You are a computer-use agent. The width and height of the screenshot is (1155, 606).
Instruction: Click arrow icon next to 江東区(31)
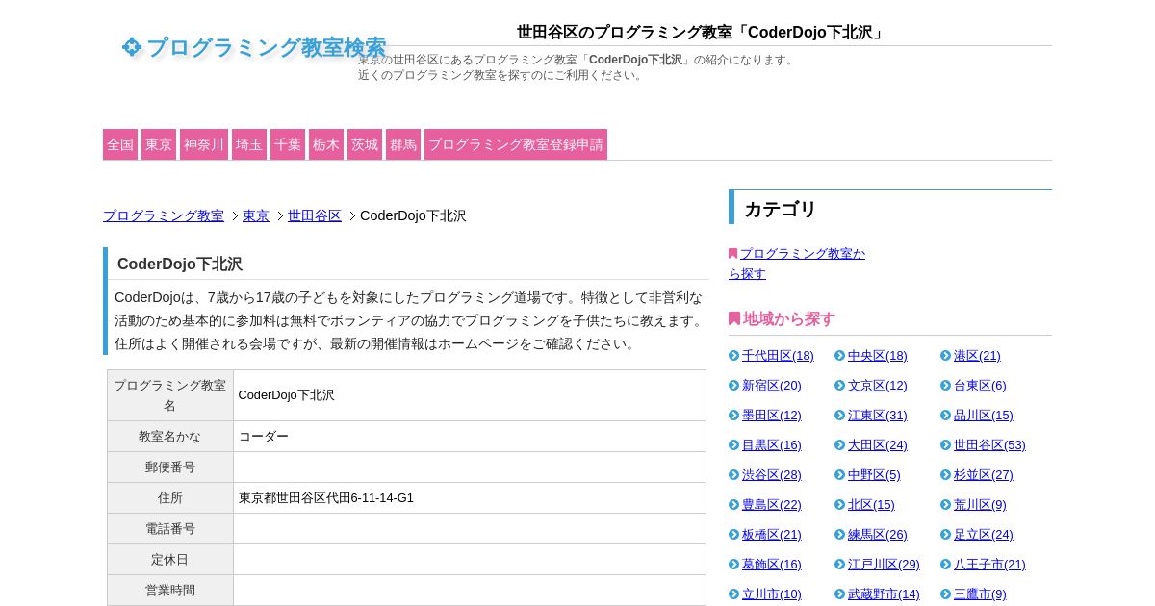click(840, 416)
